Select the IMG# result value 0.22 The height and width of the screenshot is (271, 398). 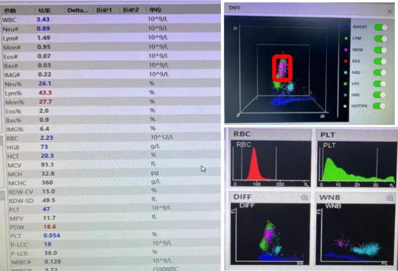(45, 75)
